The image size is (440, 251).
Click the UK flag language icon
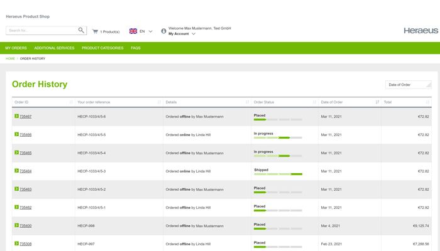click(x=133, y=31)
